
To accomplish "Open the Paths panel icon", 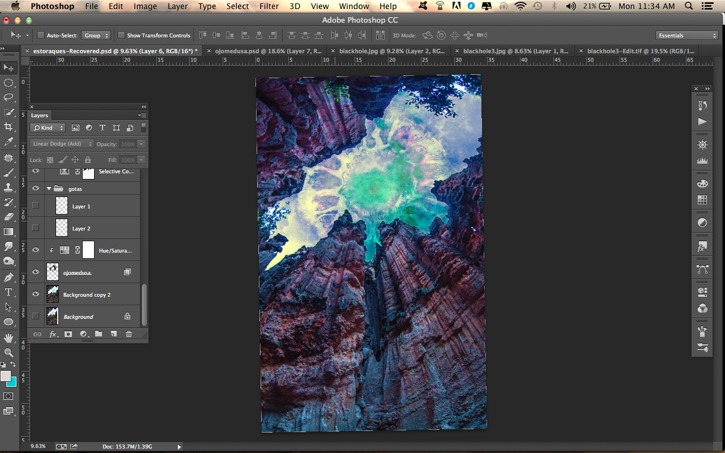I will tap(702, 270).
